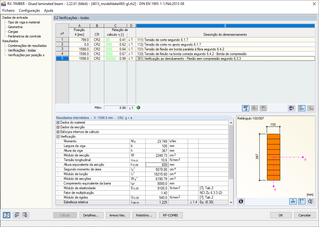
Task: Go to previous window with left arrow icon
Action: (x=16, y=215)
